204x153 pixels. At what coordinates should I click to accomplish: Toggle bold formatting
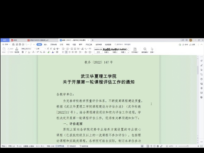23,52
